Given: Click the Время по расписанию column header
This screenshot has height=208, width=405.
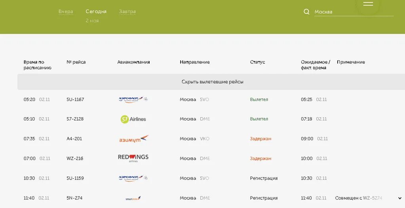Looking at the screenshot, I should click(x=38, y=65).
